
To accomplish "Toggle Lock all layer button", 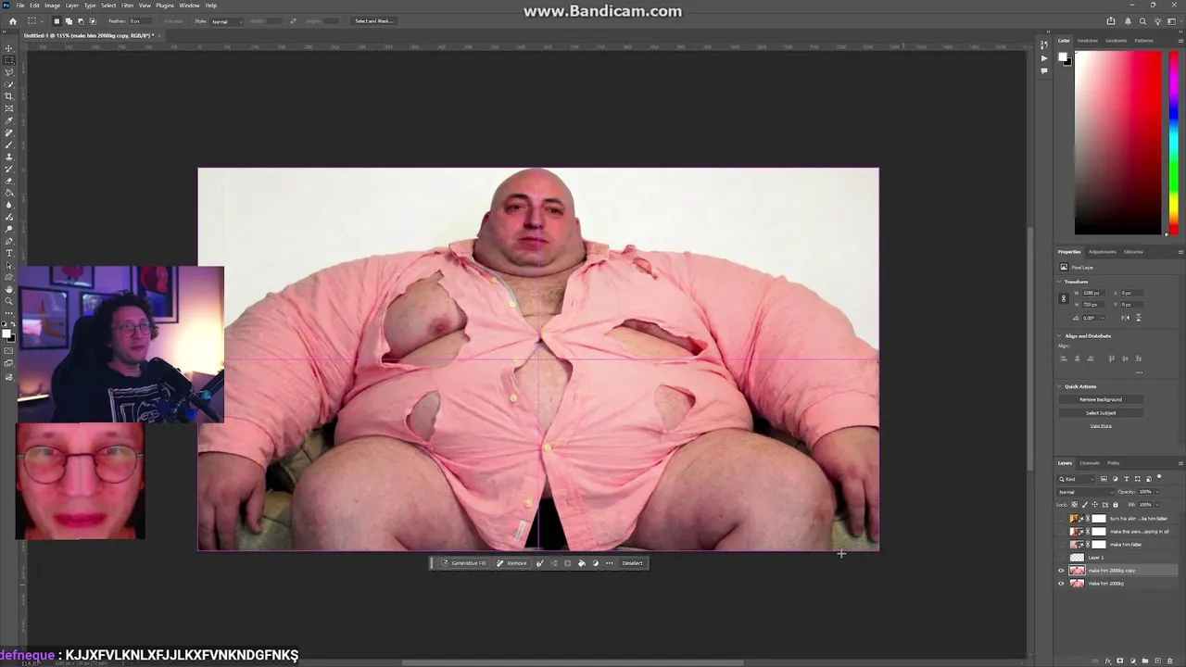I will [1116, 505].
